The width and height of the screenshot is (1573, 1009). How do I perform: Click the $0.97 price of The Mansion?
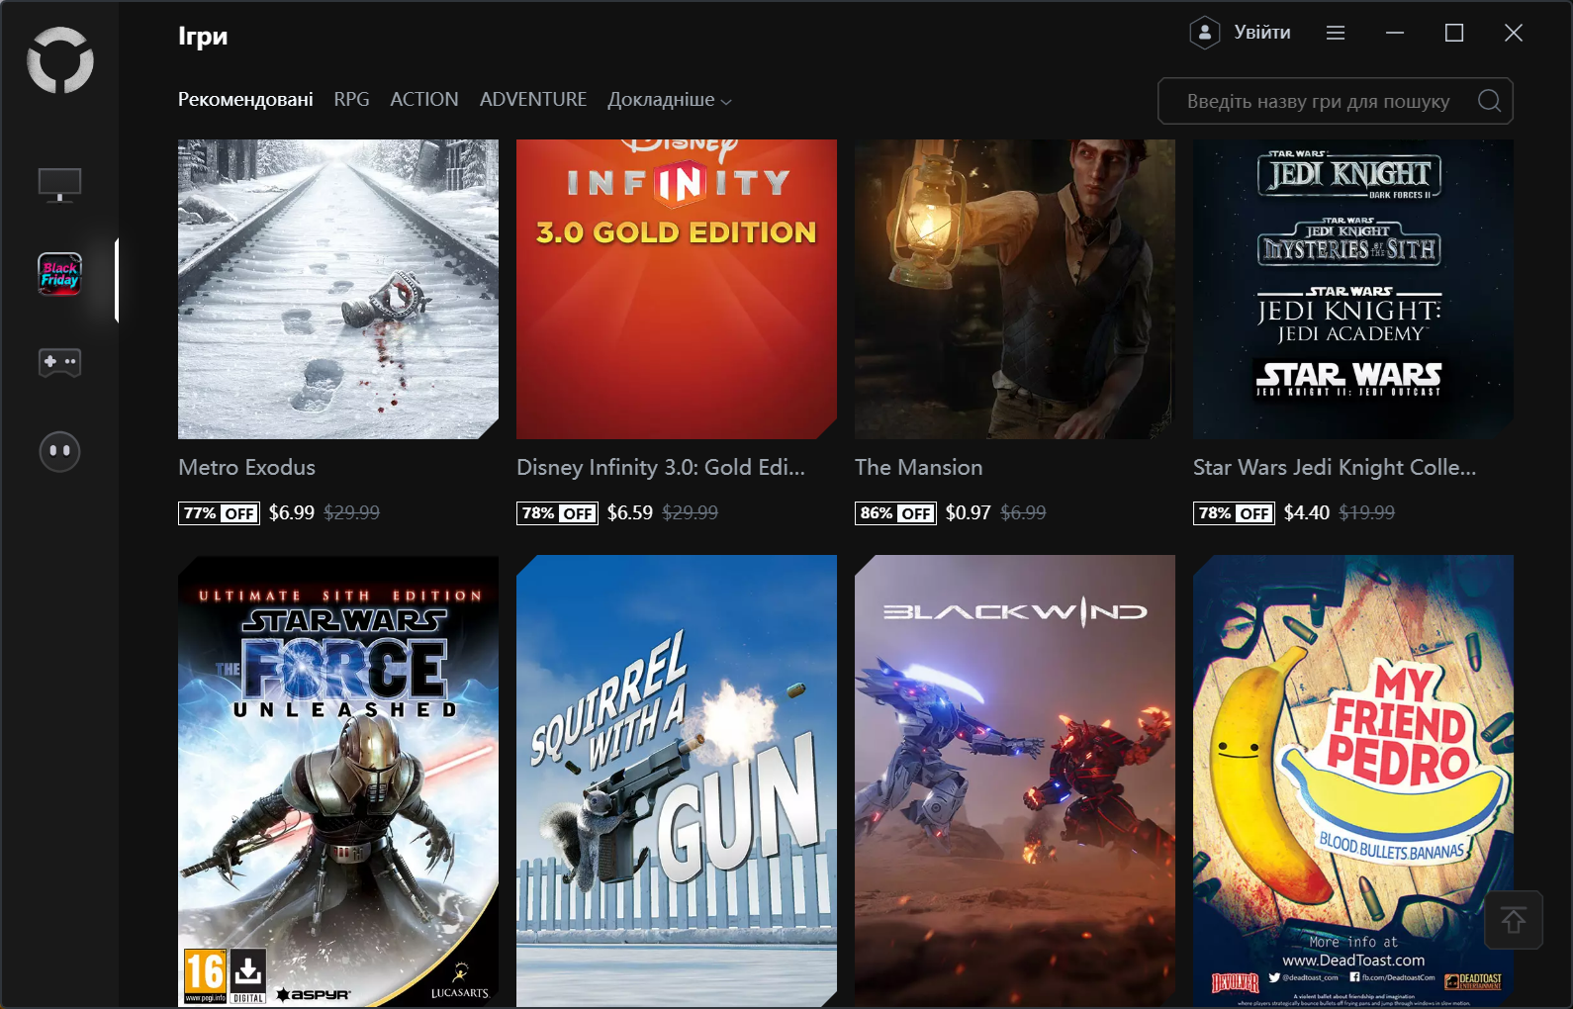(x=969, y=512)
